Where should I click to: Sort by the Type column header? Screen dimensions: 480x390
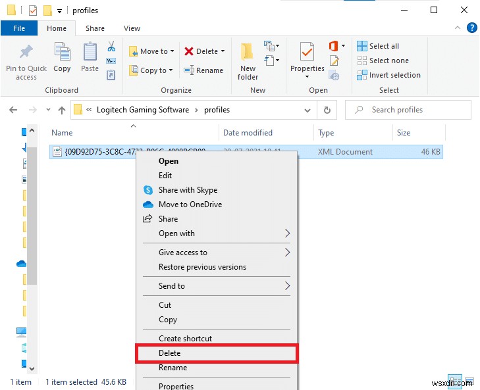pyautogui.click(x=353, y=133)
